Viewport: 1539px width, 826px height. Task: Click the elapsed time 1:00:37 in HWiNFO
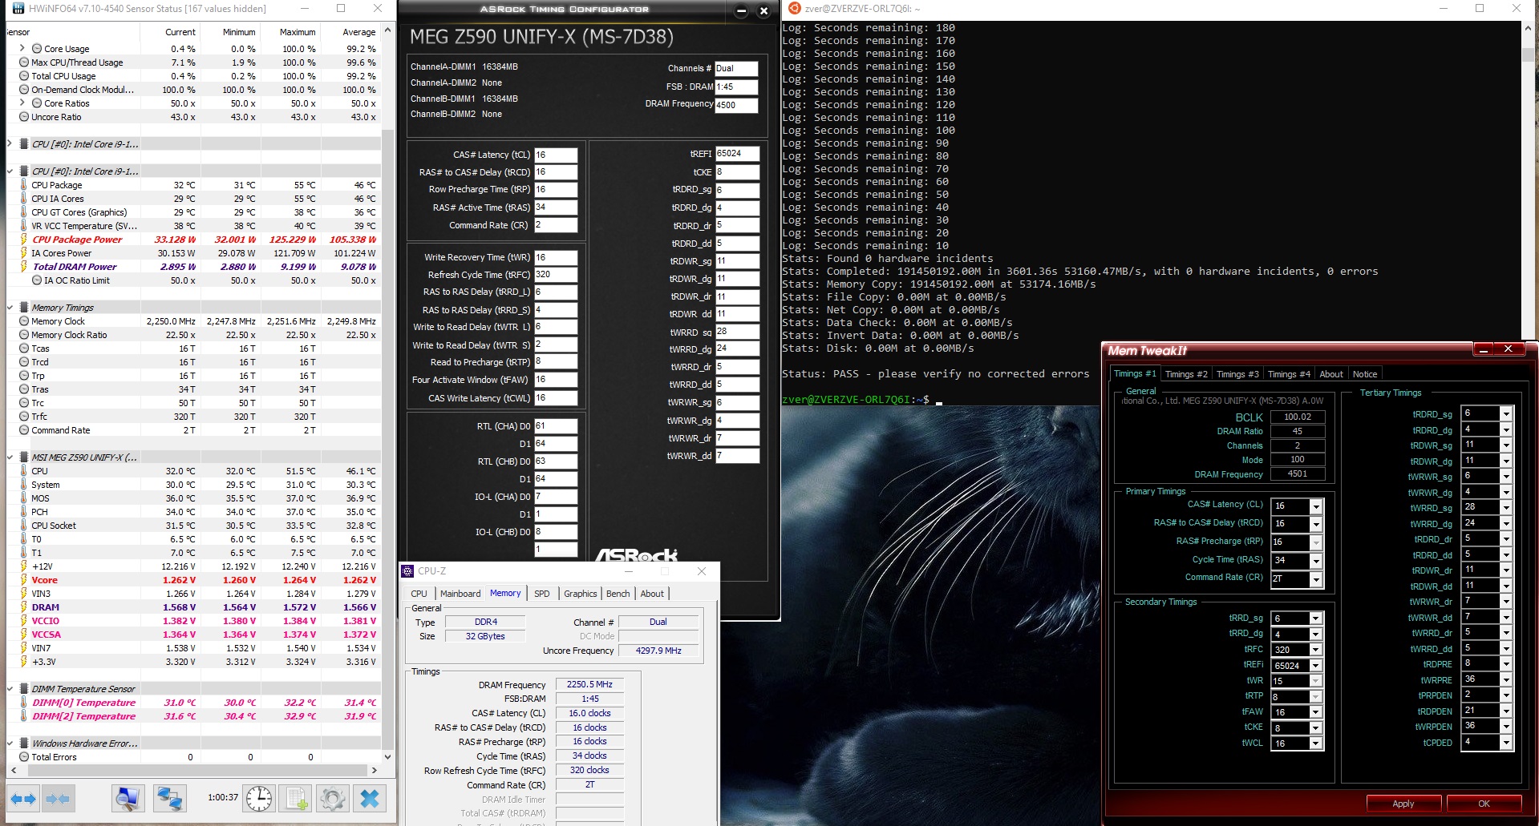pyautogui.click(x=223, y=798)
